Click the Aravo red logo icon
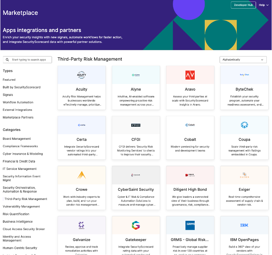 click(x=190, y=75)
